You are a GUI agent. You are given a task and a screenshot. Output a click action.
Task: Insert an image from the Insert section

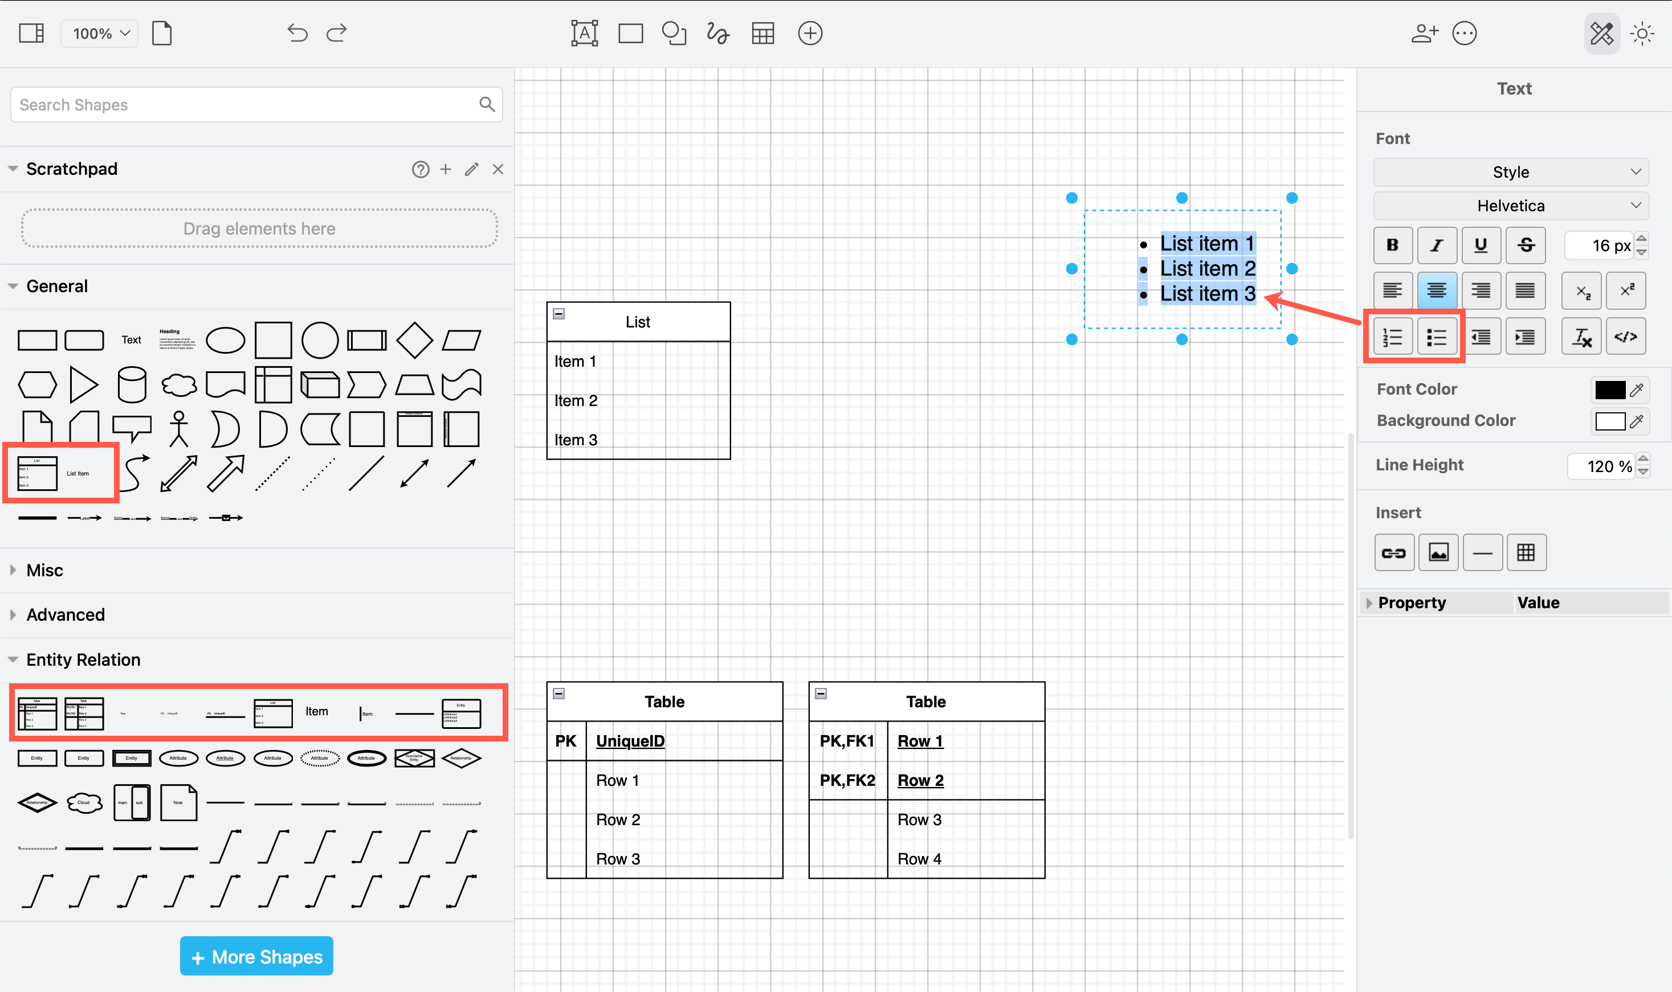1438,552
